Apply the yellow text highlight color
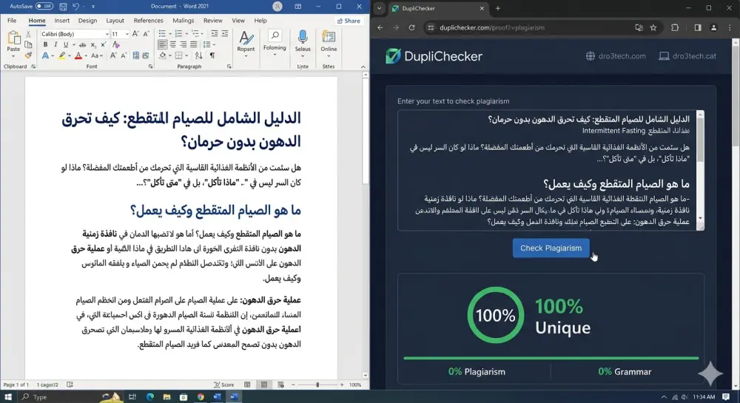This screenshot has width=740, height=403. 61,55
